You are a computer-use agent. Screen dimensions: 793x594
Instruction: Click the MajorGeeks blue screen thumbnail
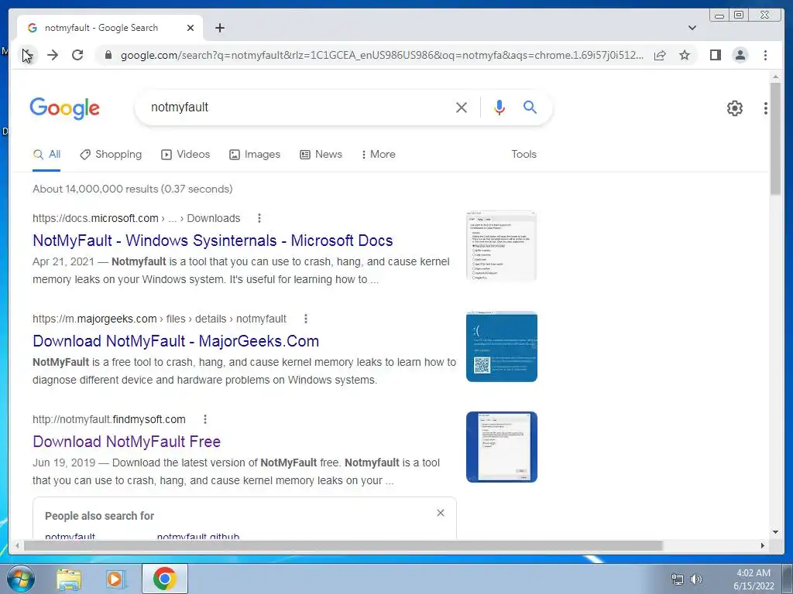pos(501,346)
